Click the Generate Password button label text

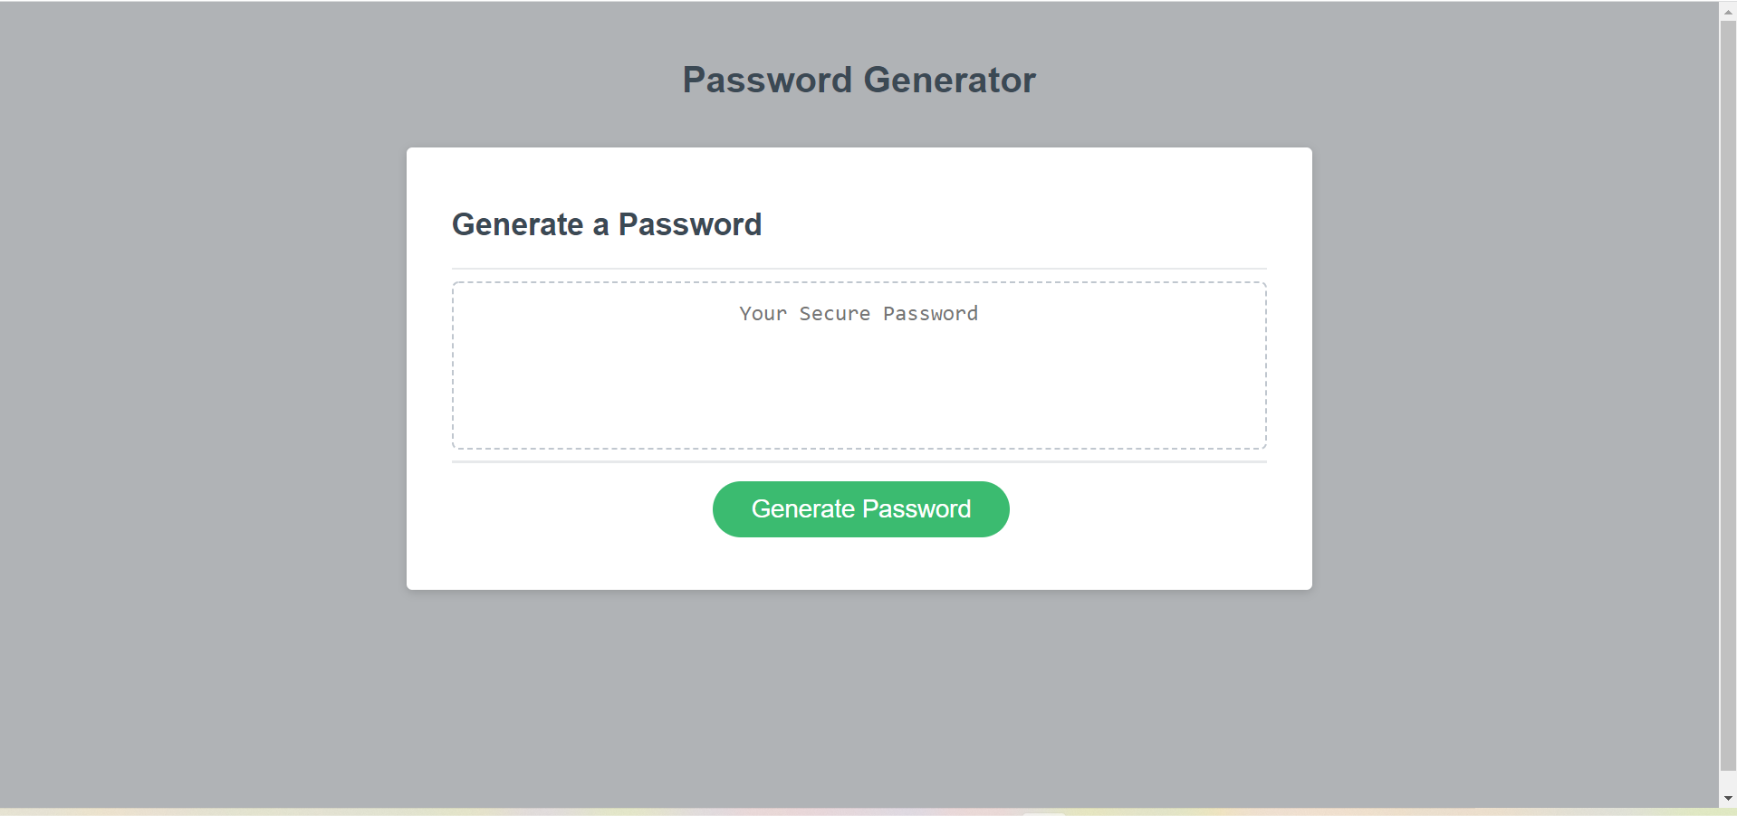point(859,508)
